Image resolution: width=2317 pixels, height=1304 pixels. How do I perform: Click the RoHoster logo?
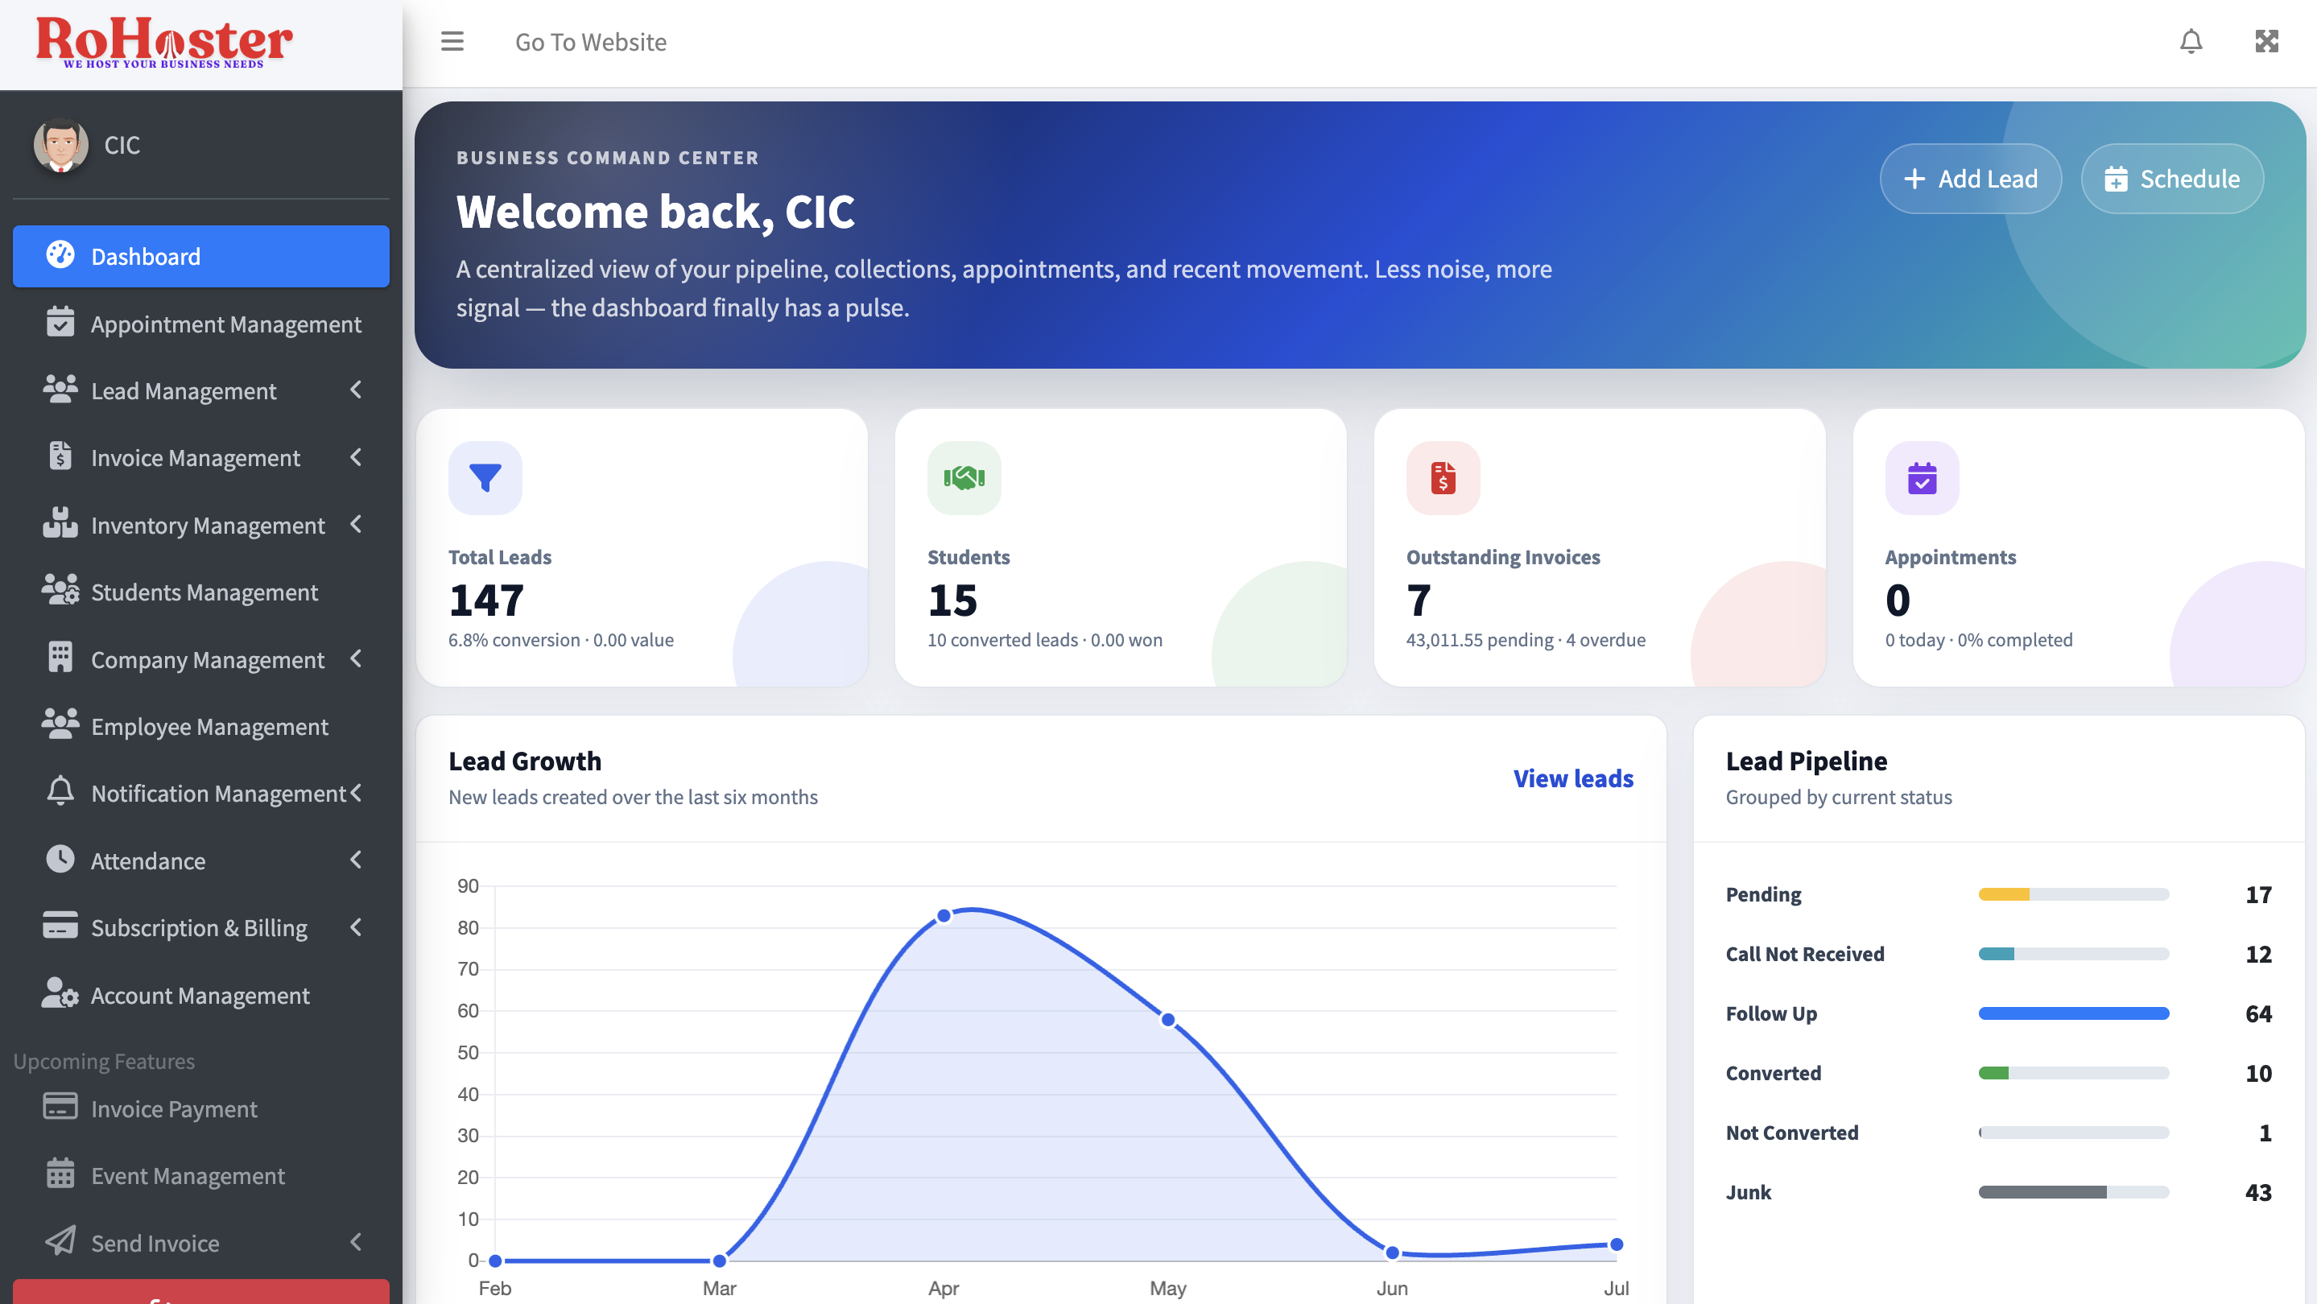(x=164, y=43)
